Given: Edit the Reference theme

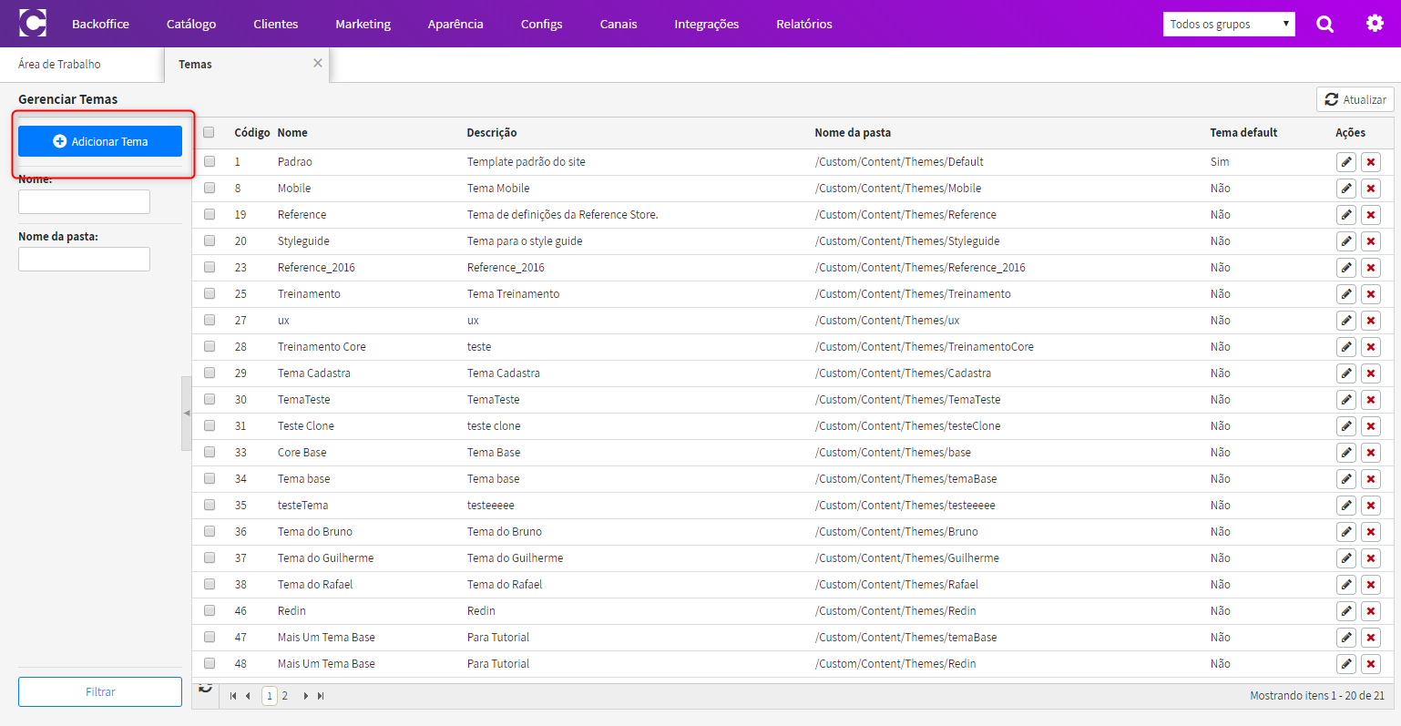Looking at the screenshot, I should [1346, 215].
